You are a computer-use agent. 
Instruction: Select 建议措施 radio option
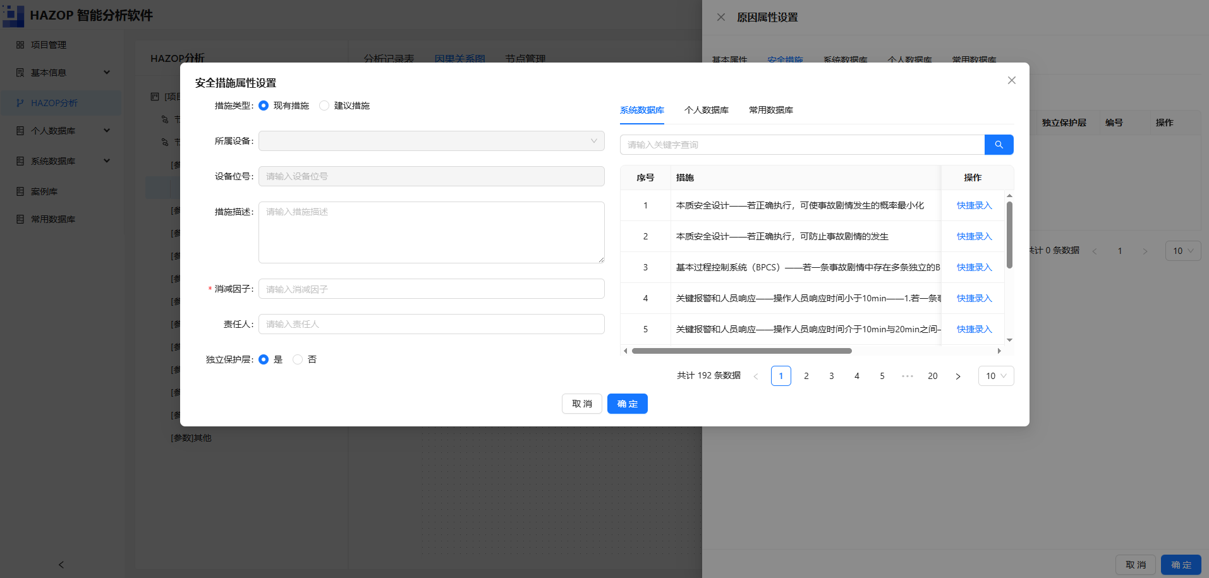coord(324,105)
